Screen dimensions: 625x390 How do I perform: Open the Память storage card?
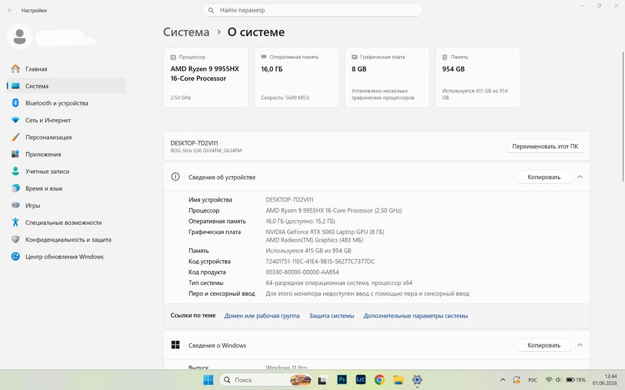477,77
